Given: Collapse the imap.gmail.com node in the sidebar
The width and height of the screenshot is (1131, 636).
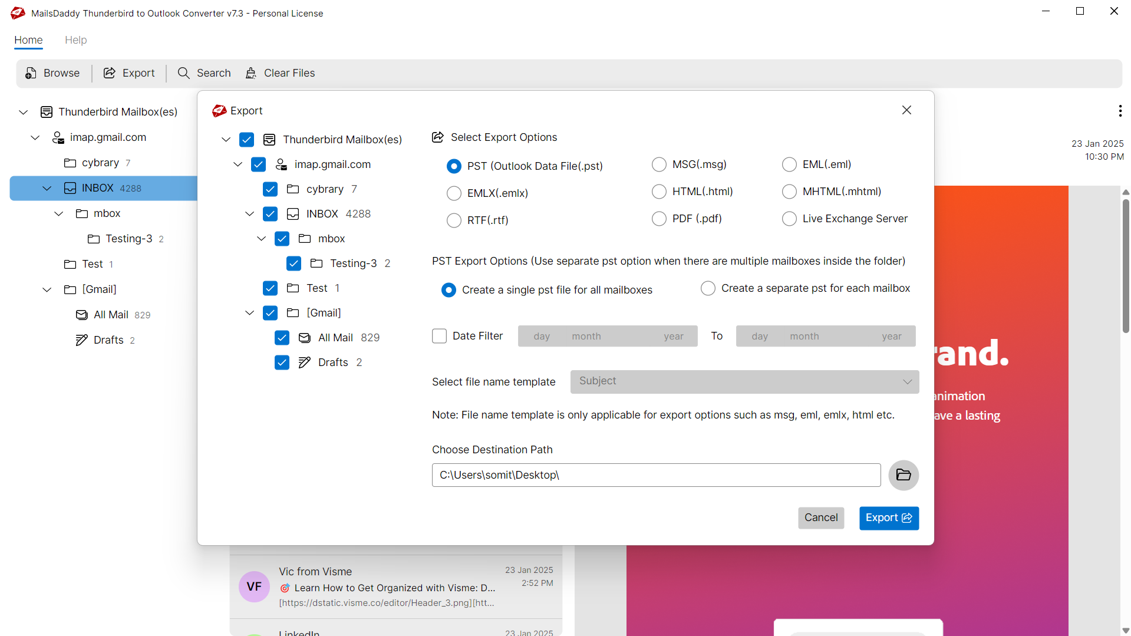Looking at the screenshot, I should pos(35,137).
